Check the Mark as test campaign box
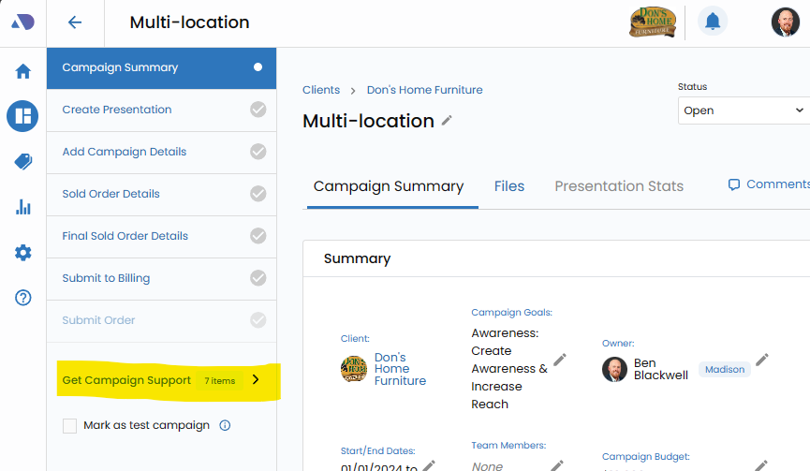This screenshot has height=471, width=810. pos(70,426)
